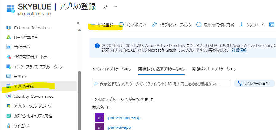Screen dimensions: 276x130
Task: Click the sidebar scrollbar up arrow
Action: [x=79, y=30]
